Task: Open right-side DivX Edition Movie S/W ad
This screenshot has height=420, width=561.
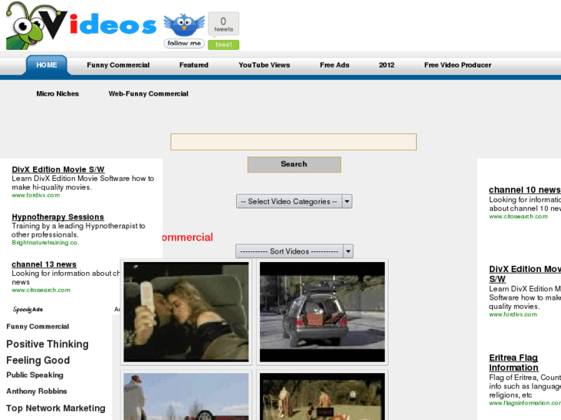Action: click(x=525, y=274)
